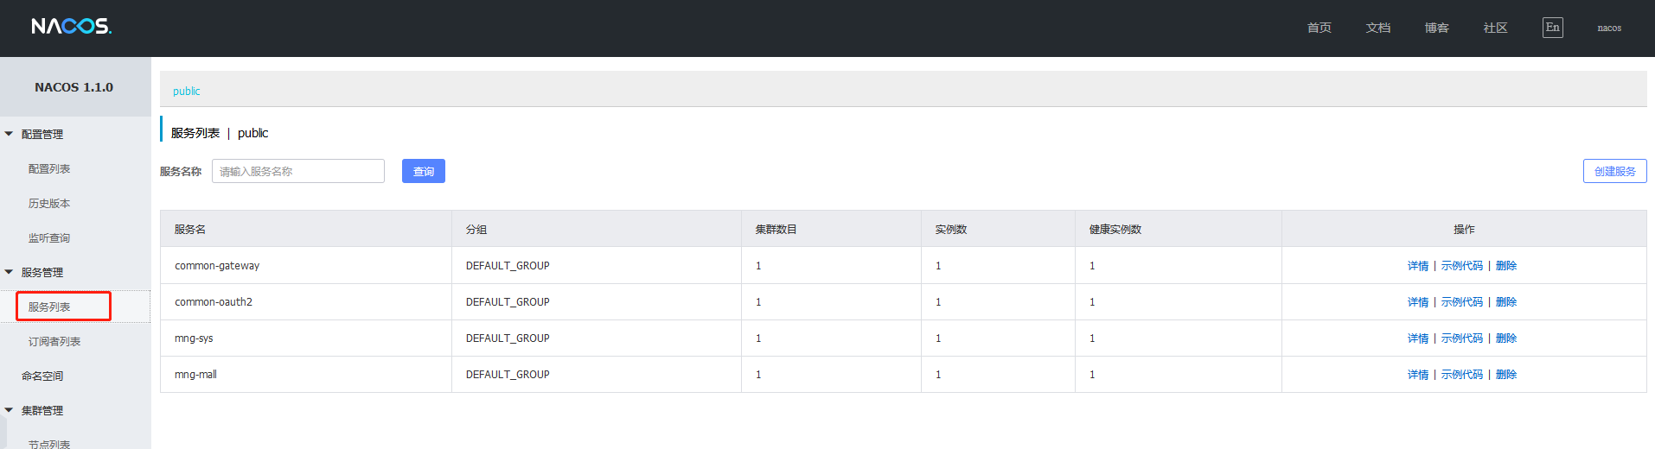This screenshot has width=1655, height=449.
Task: Select the public namespace tab
Action: (186, 91)
